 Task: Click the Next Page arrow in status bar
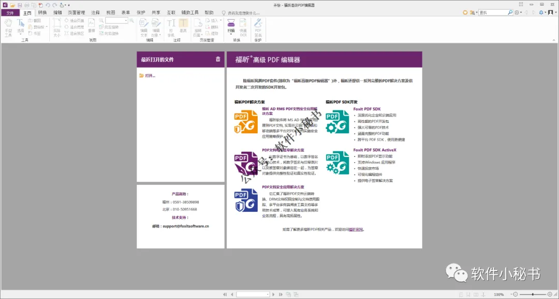[273, 294]
